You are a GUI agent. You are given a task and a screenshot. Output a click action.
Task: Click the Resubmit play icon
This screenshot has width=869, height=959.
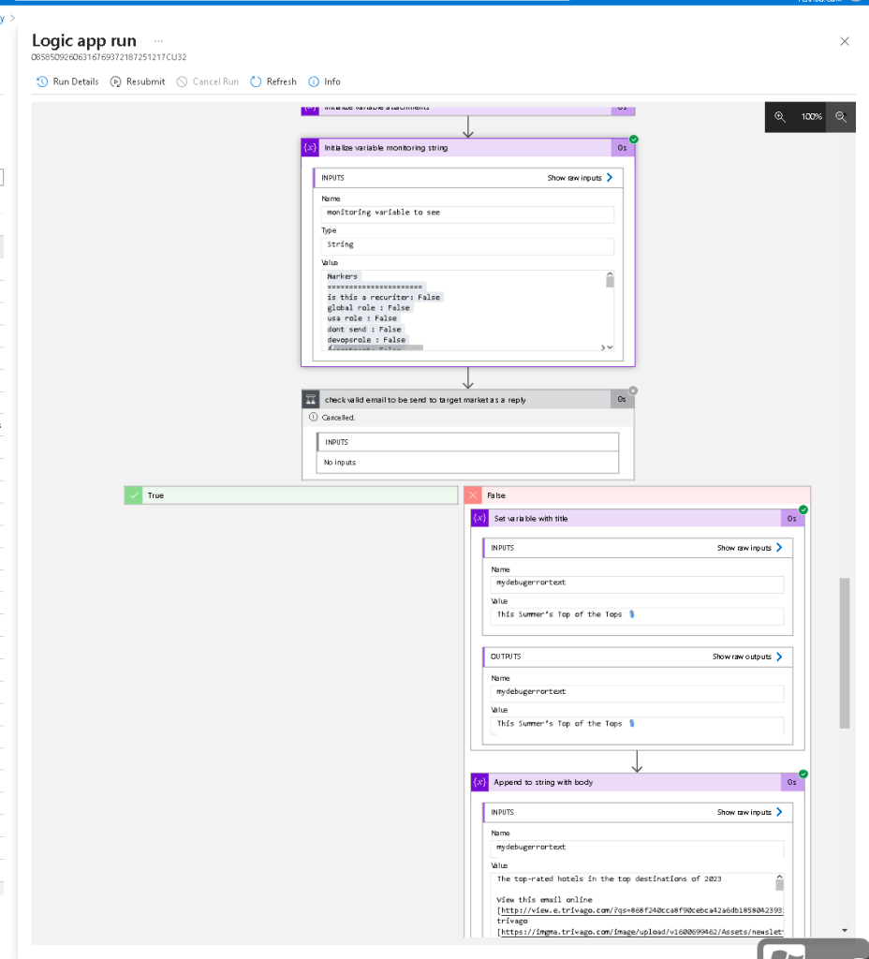[x=115, y=81]
